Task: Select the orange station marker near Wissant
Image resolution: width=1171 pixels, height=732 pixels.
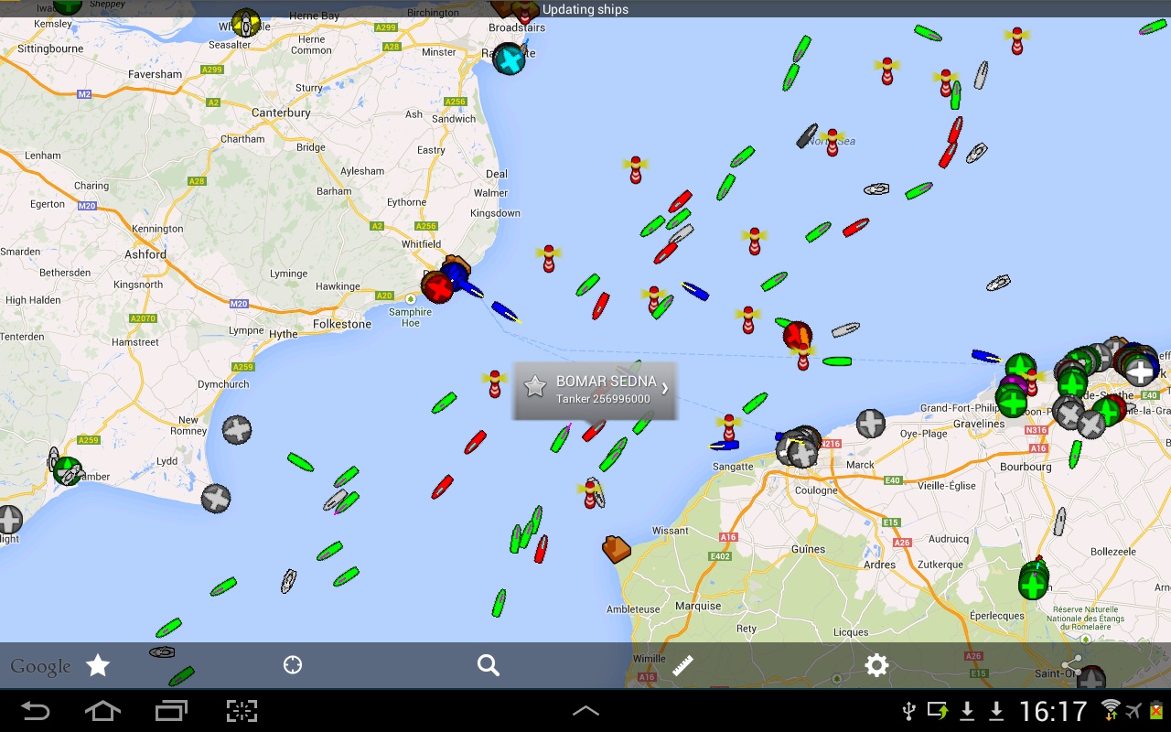Action: 617,548
